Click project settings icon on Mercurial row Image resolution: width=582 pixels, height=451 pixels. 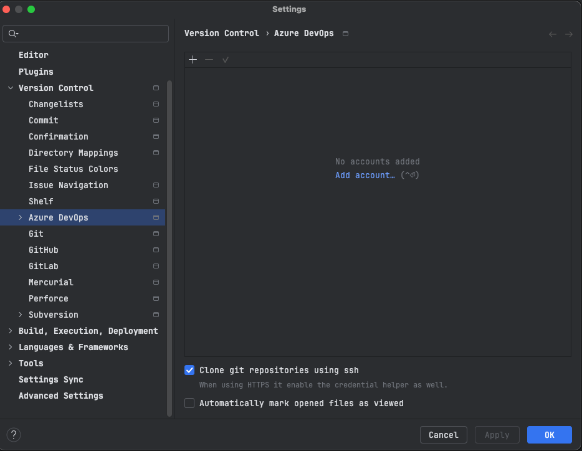[x=156, y=282]
